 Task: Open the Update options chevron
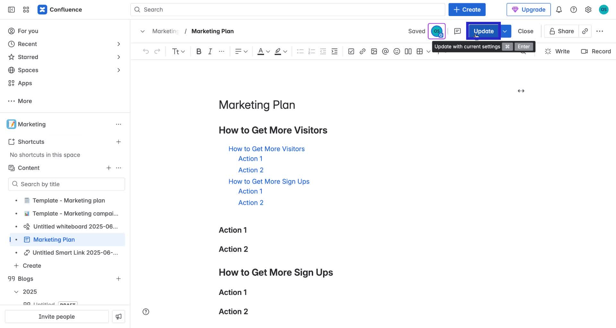505,31
